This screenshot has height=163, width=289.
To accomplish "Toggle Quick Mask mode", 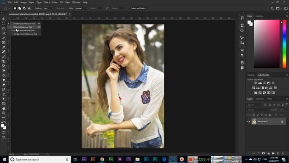I will click(4, 133).
